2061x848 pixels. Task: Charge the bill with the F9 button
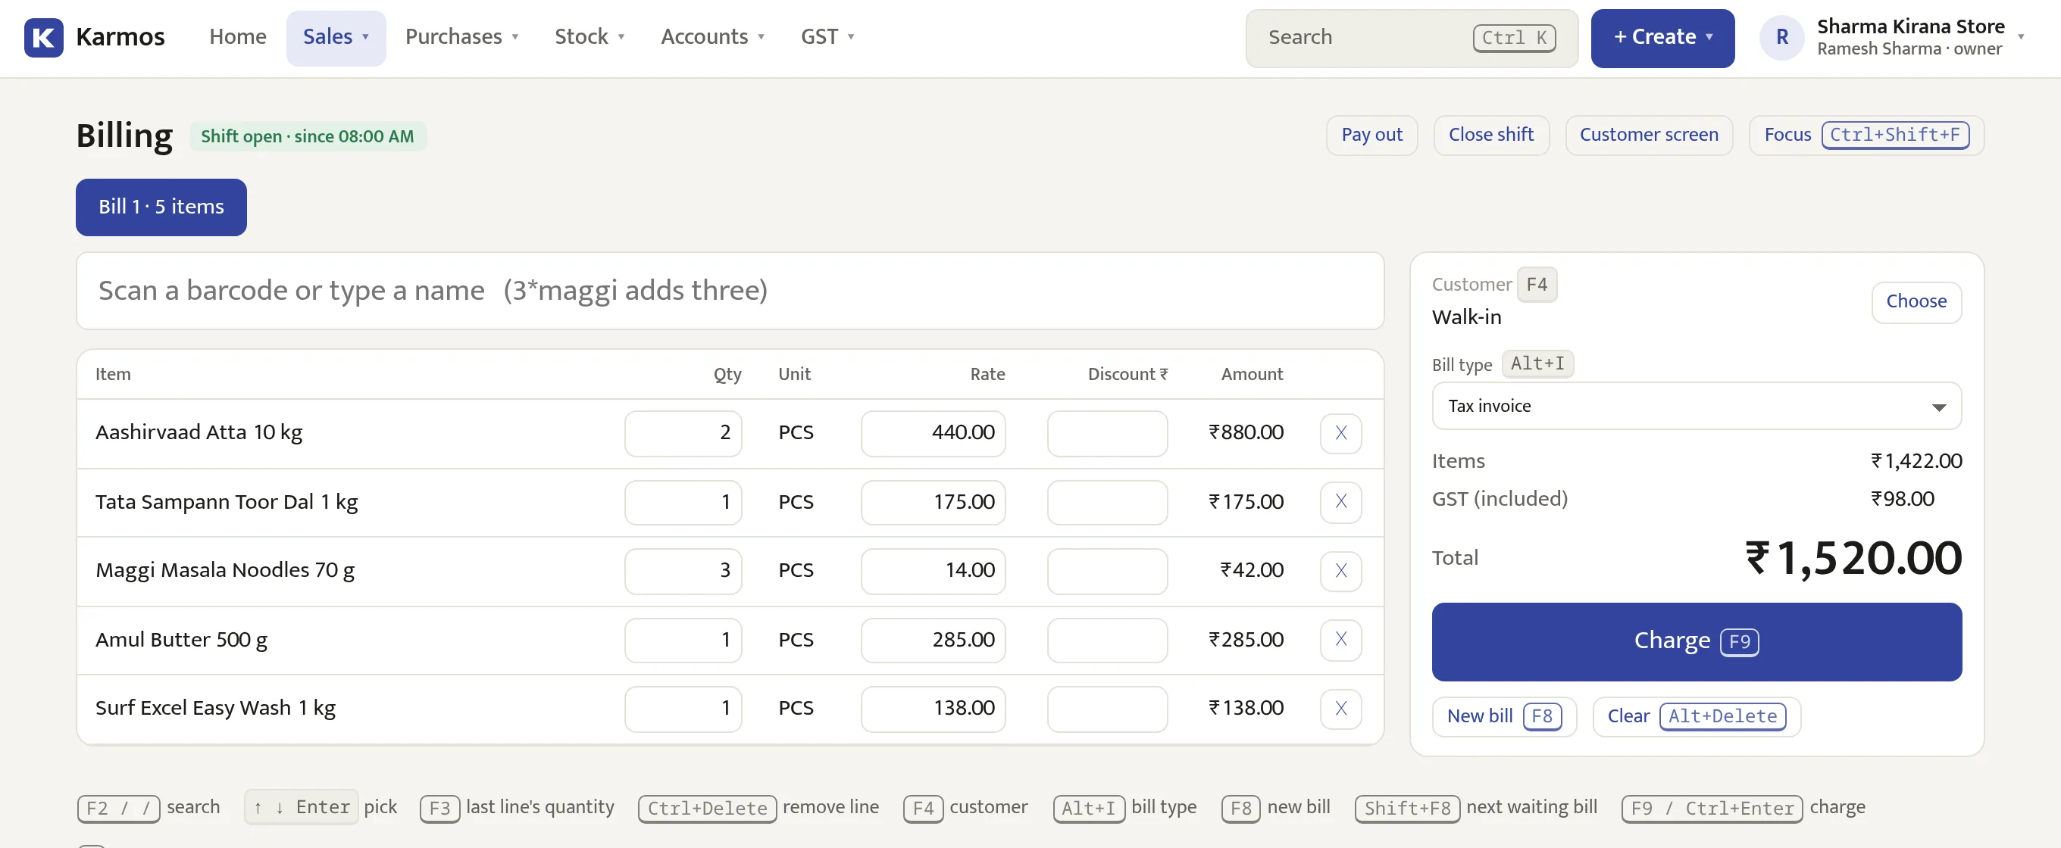[x=1697, y=642]
